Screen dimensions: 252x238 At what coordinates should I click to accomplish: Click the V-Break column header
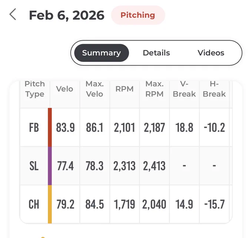point(184,89)
